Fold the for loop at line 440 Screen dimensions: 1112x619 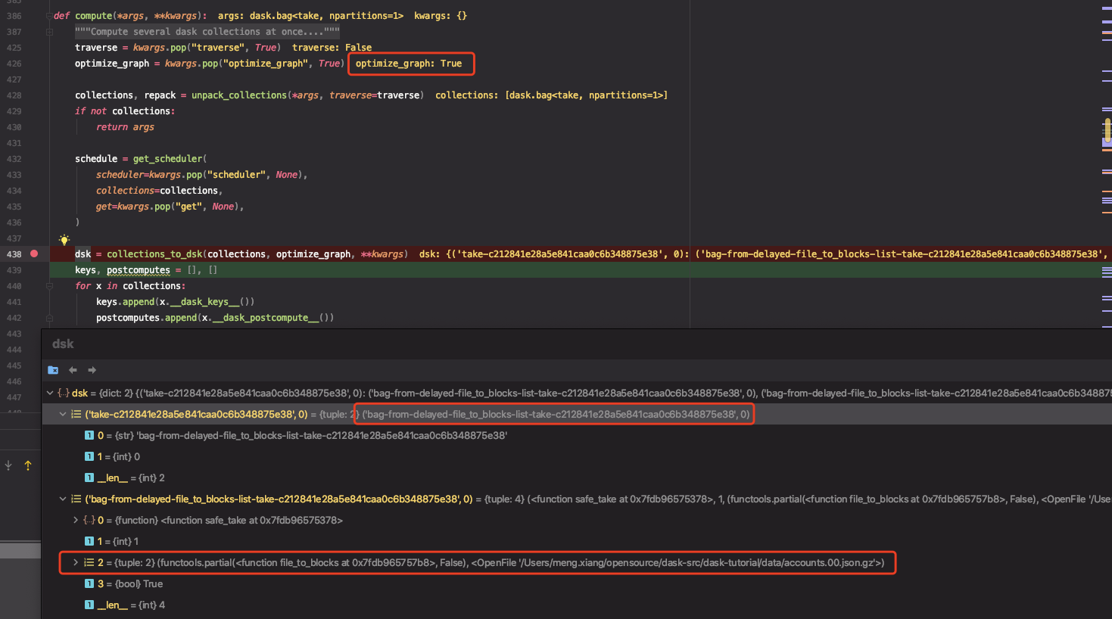point(49,286)
